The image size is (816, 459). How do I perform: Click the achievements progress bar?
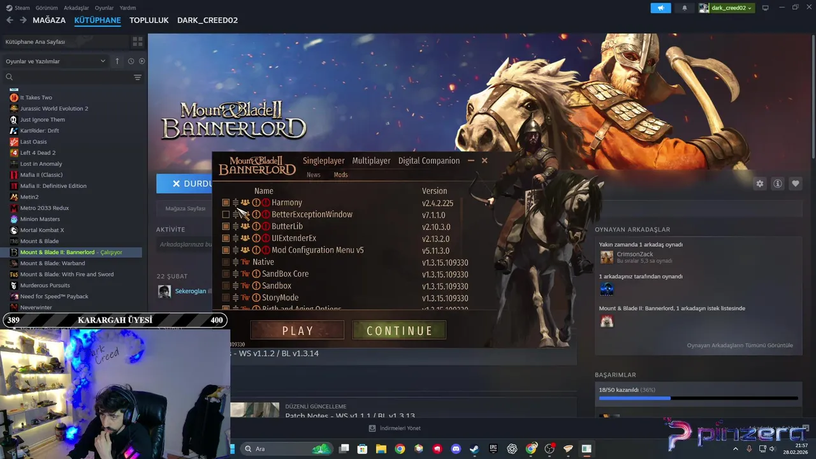pos(698,398)
